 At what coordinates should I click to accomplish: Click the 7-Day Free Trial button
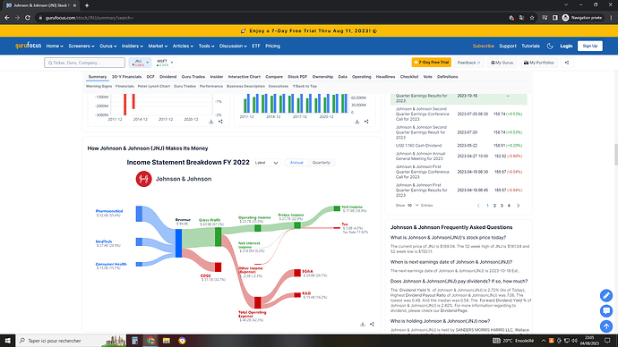point(431,63)
